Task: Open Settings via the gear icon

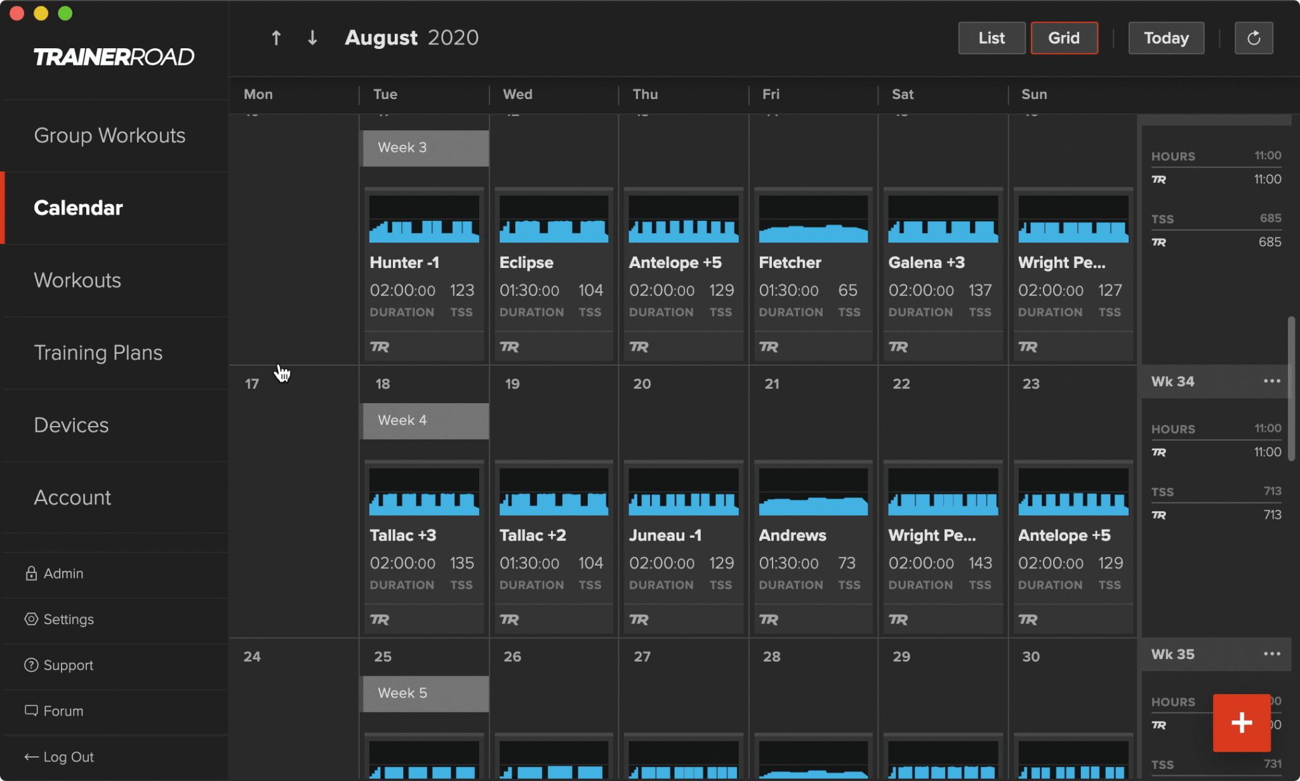Action: click(x=68, y=619)
